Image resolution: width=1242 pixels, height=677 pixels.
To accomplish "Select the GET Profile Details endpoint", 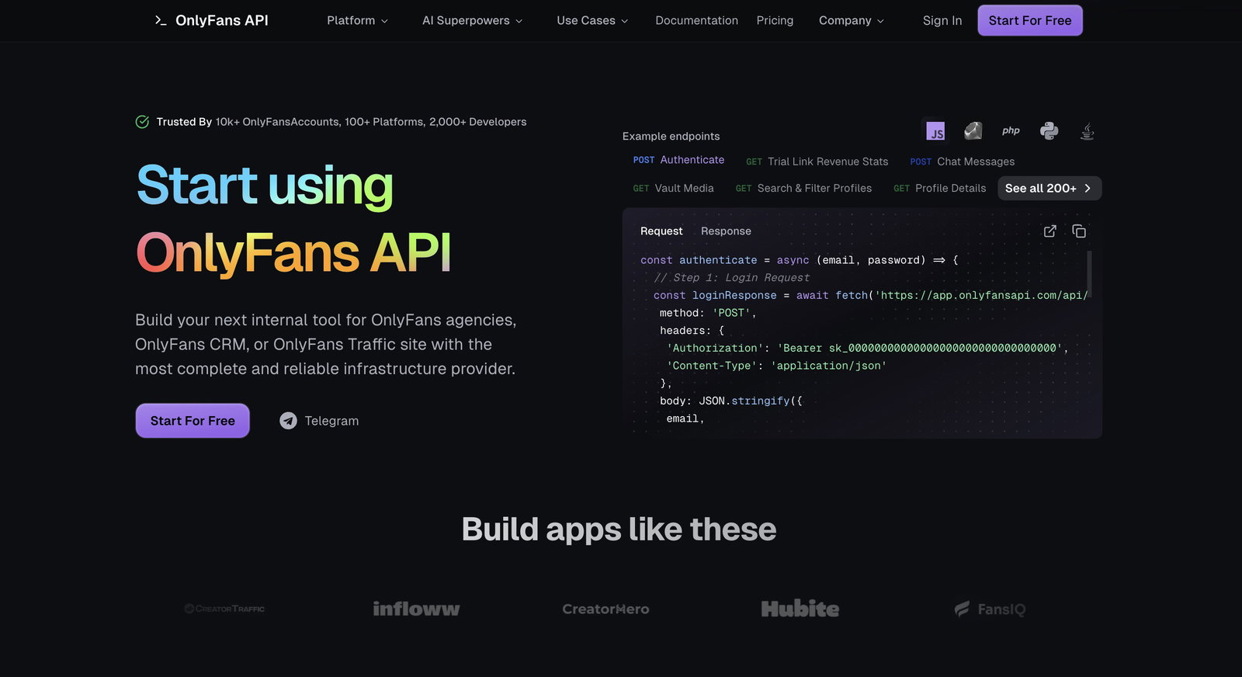I will [939, 188].
